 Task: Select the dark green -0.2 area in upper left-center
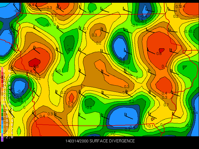coord(69,43)
